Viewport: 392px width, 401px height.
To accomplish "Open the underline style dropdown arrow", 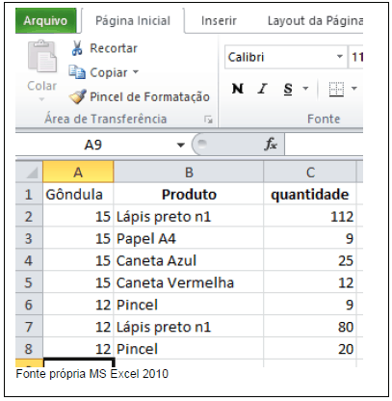I will [x=305, y=88].
